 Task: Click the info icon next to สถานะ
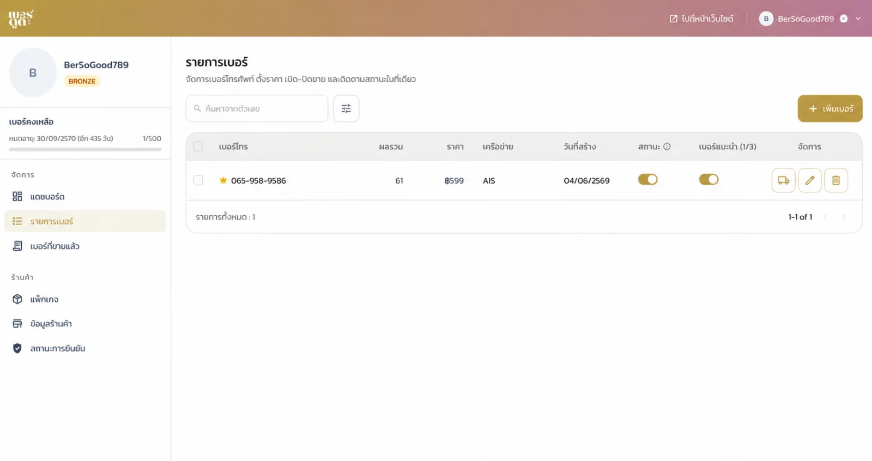pos(667,147)
